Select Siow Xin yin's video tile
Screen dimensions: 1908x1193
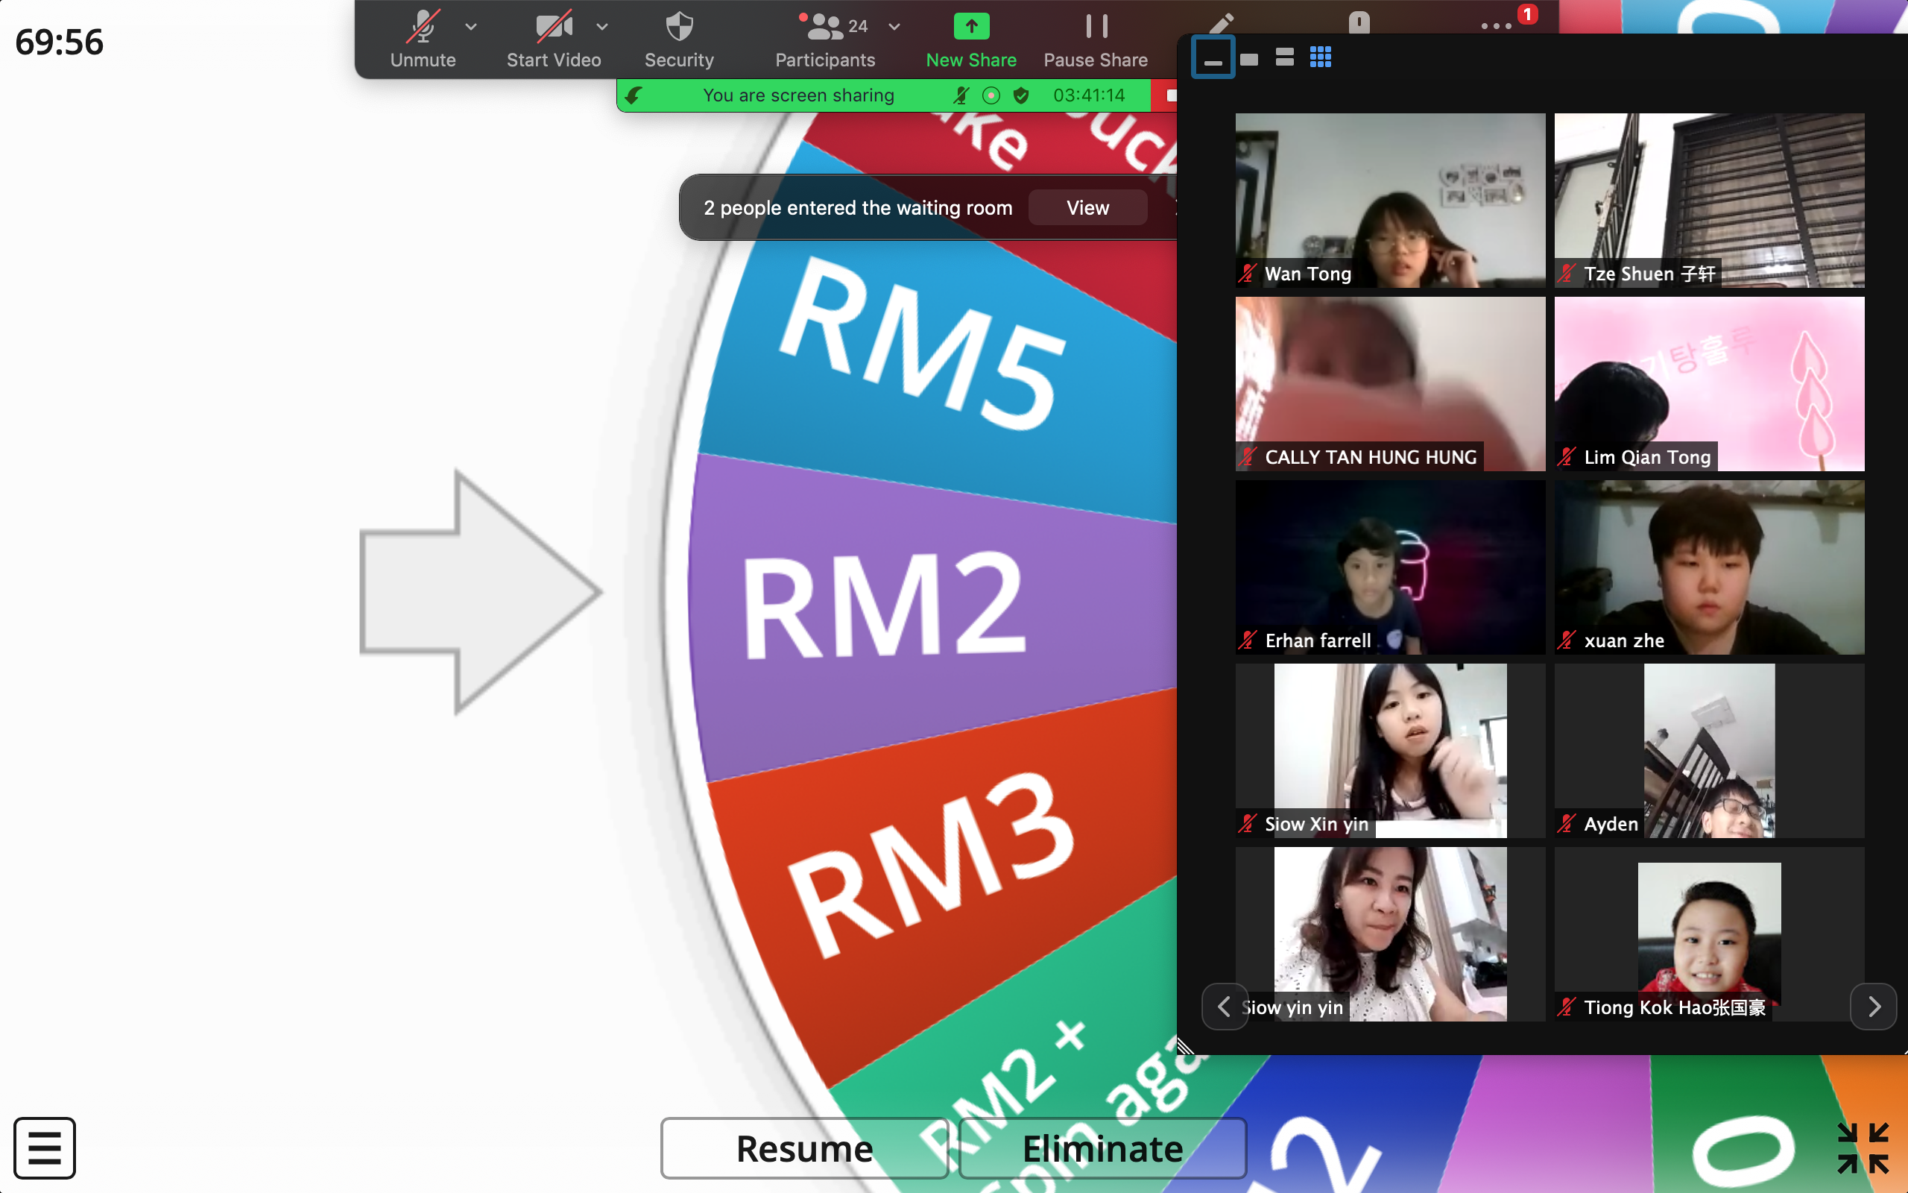pyautogui.click(x=1390, y=750)
